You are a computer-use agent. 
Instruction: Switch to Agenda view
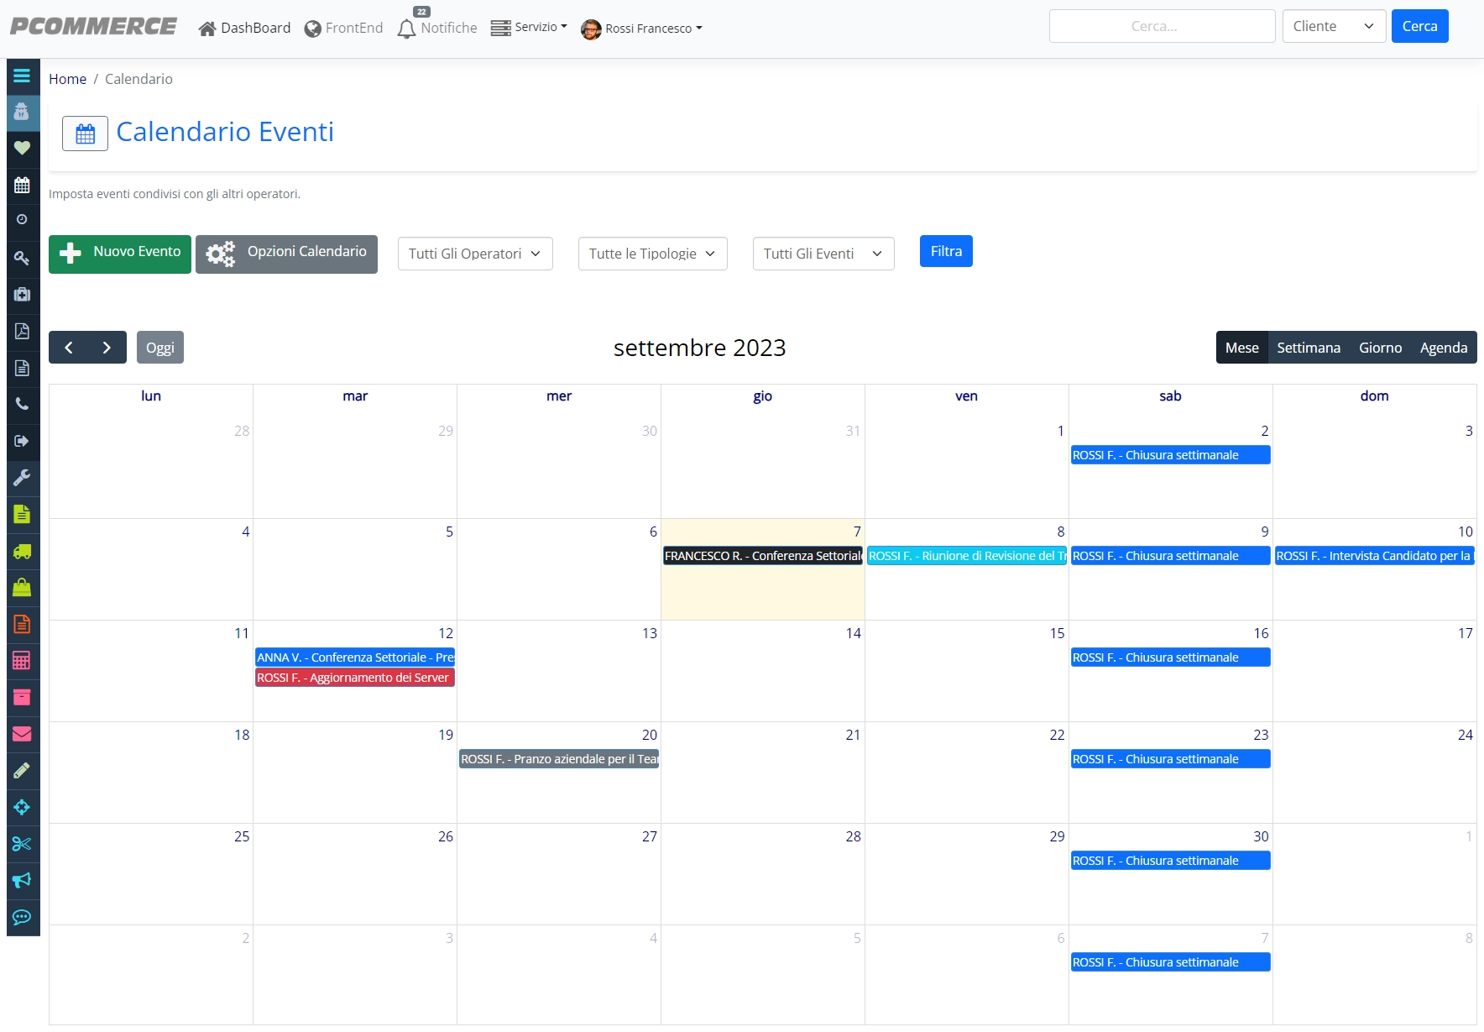(x=1444, y=348)
